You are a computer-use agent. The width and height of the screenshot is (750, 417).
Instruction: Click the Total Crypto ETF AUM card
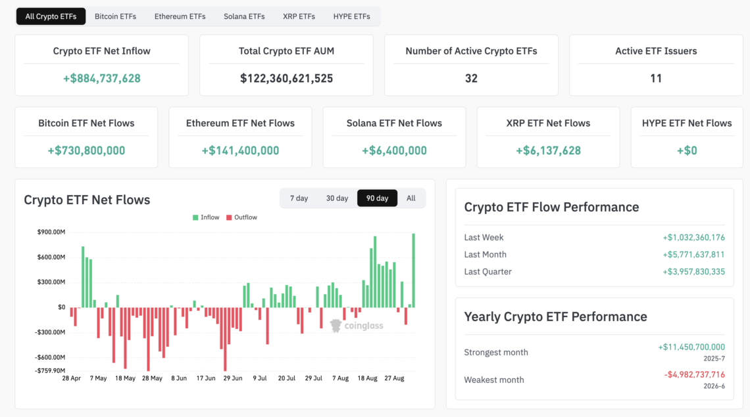pos(286,65)
